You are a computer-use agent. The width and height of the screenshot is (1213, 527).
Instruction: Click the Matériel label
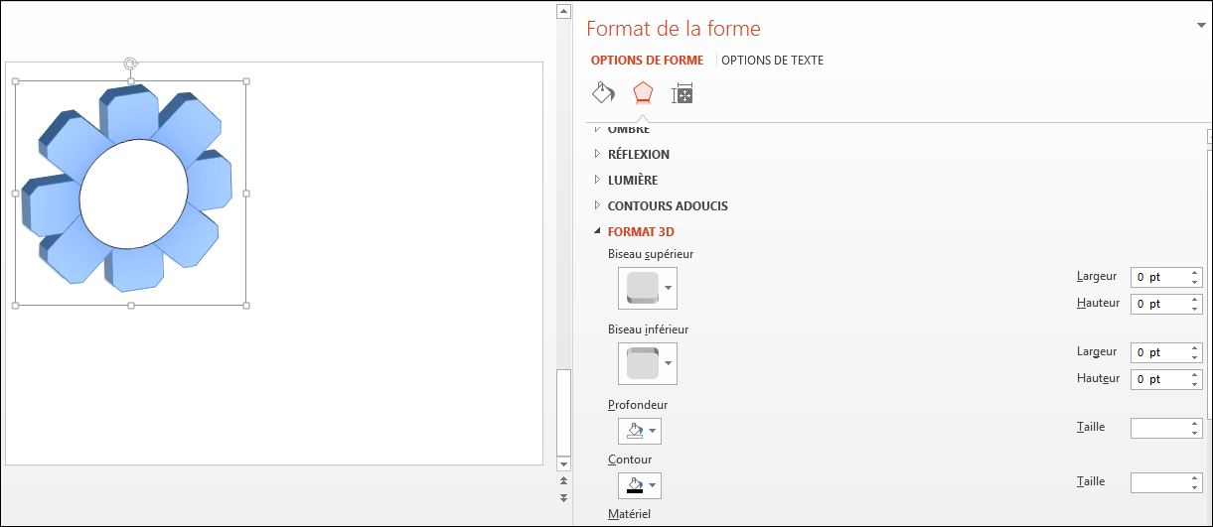tap(629, 514)
